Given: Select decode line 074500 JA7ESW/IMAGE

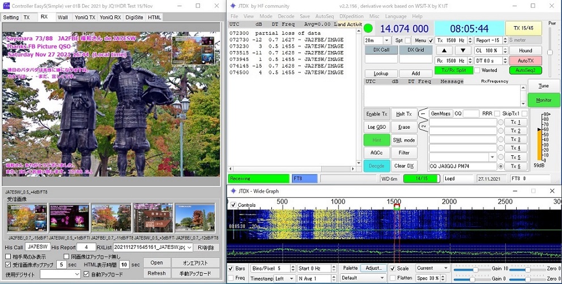Looking at the screenshot, I should point(286,73).
